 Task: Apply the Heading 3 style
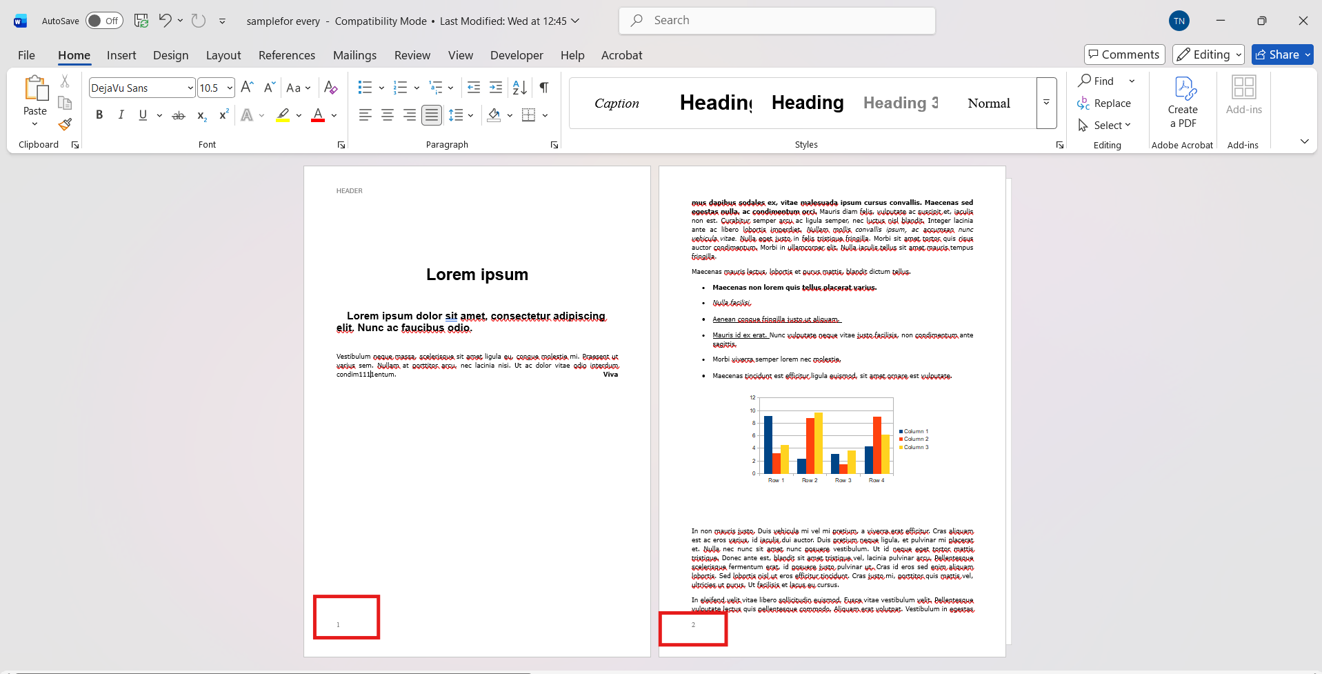[901, 103]
